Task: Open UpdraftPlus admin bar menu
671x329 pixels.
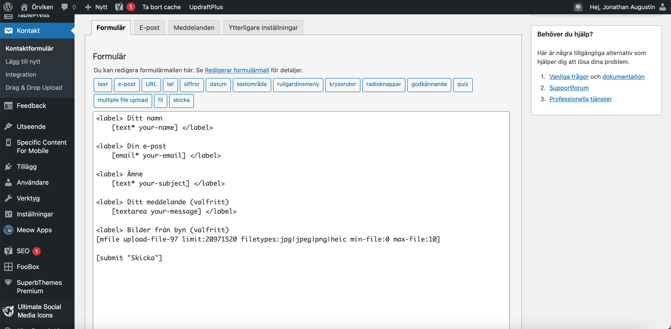Action: pos(206,7)
